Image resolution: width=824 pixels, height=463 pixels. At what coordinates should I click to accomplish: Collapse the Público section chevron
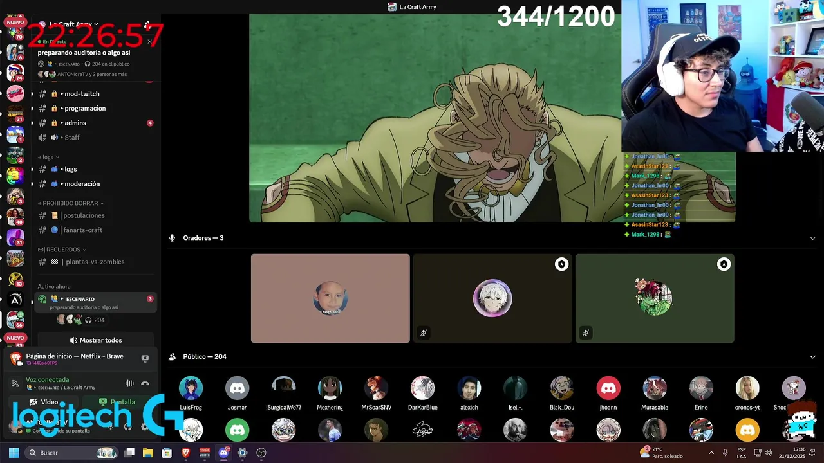[812, 357]
